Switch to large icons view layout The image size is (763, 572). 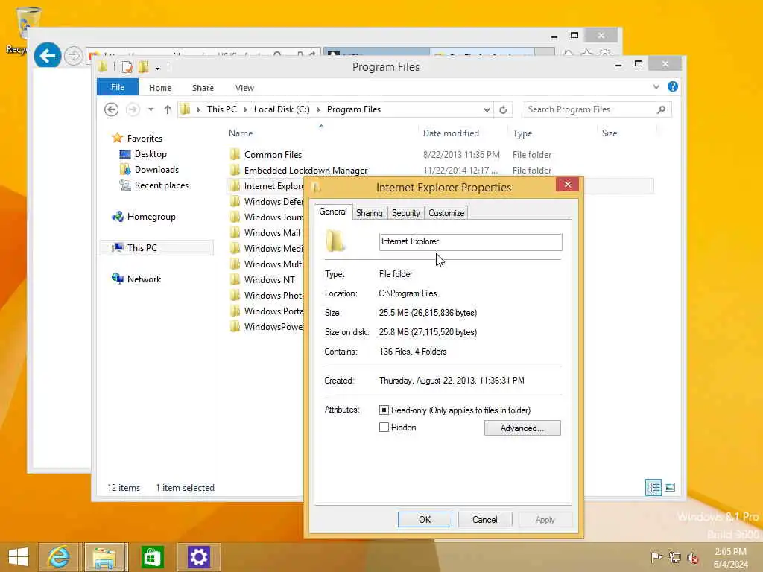click(x=670, y=487)
